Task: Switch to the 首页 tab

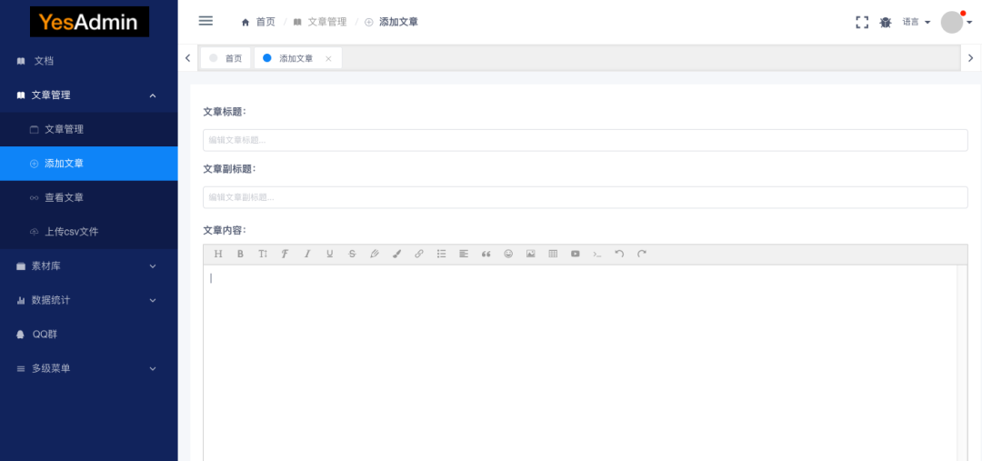Action: (x=225, y=57)
